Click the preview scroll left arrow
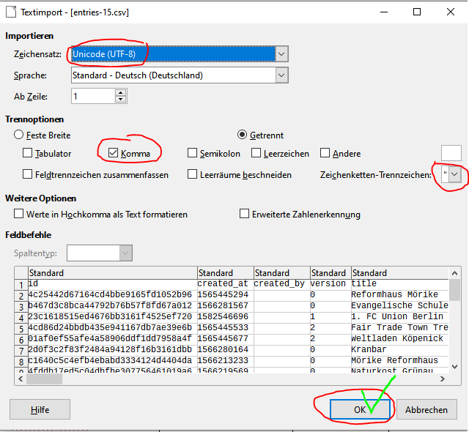 [21, 379]
